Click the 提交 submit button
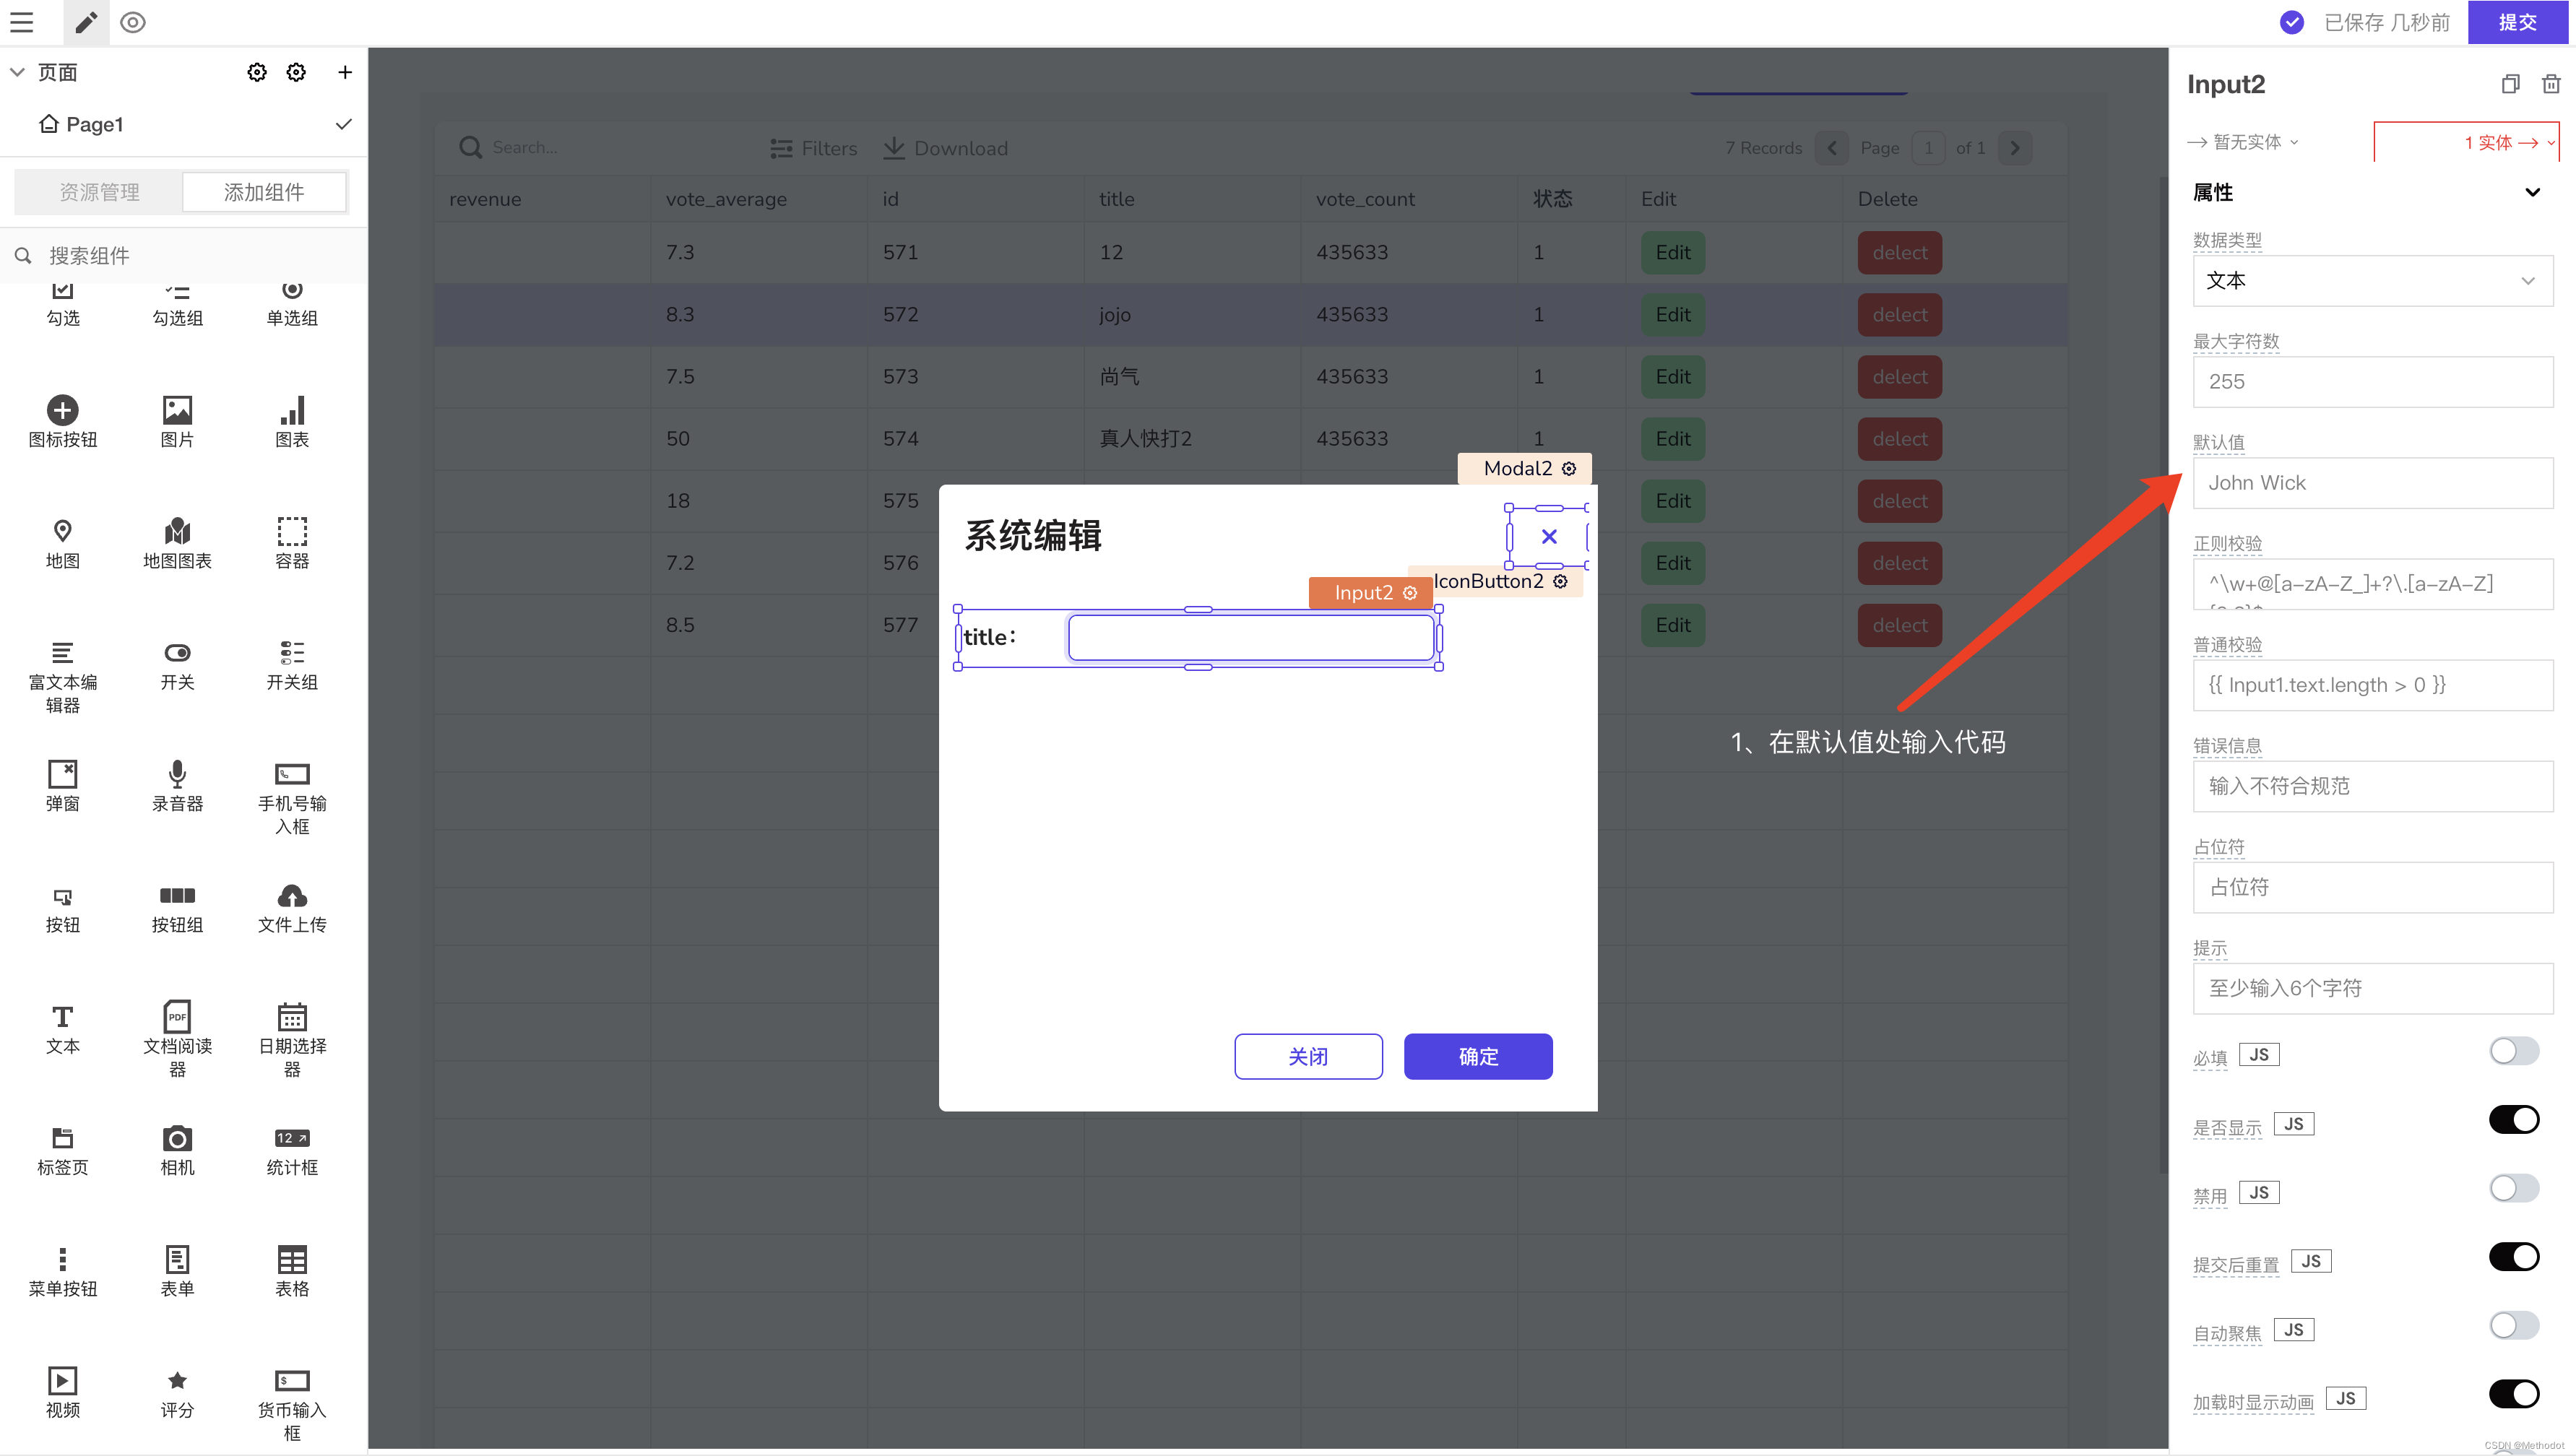 click(2517, 22)
